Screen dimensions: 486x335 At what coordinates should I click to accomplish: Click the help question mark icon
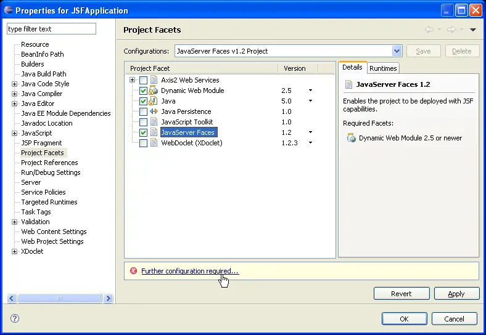[15, 318]
